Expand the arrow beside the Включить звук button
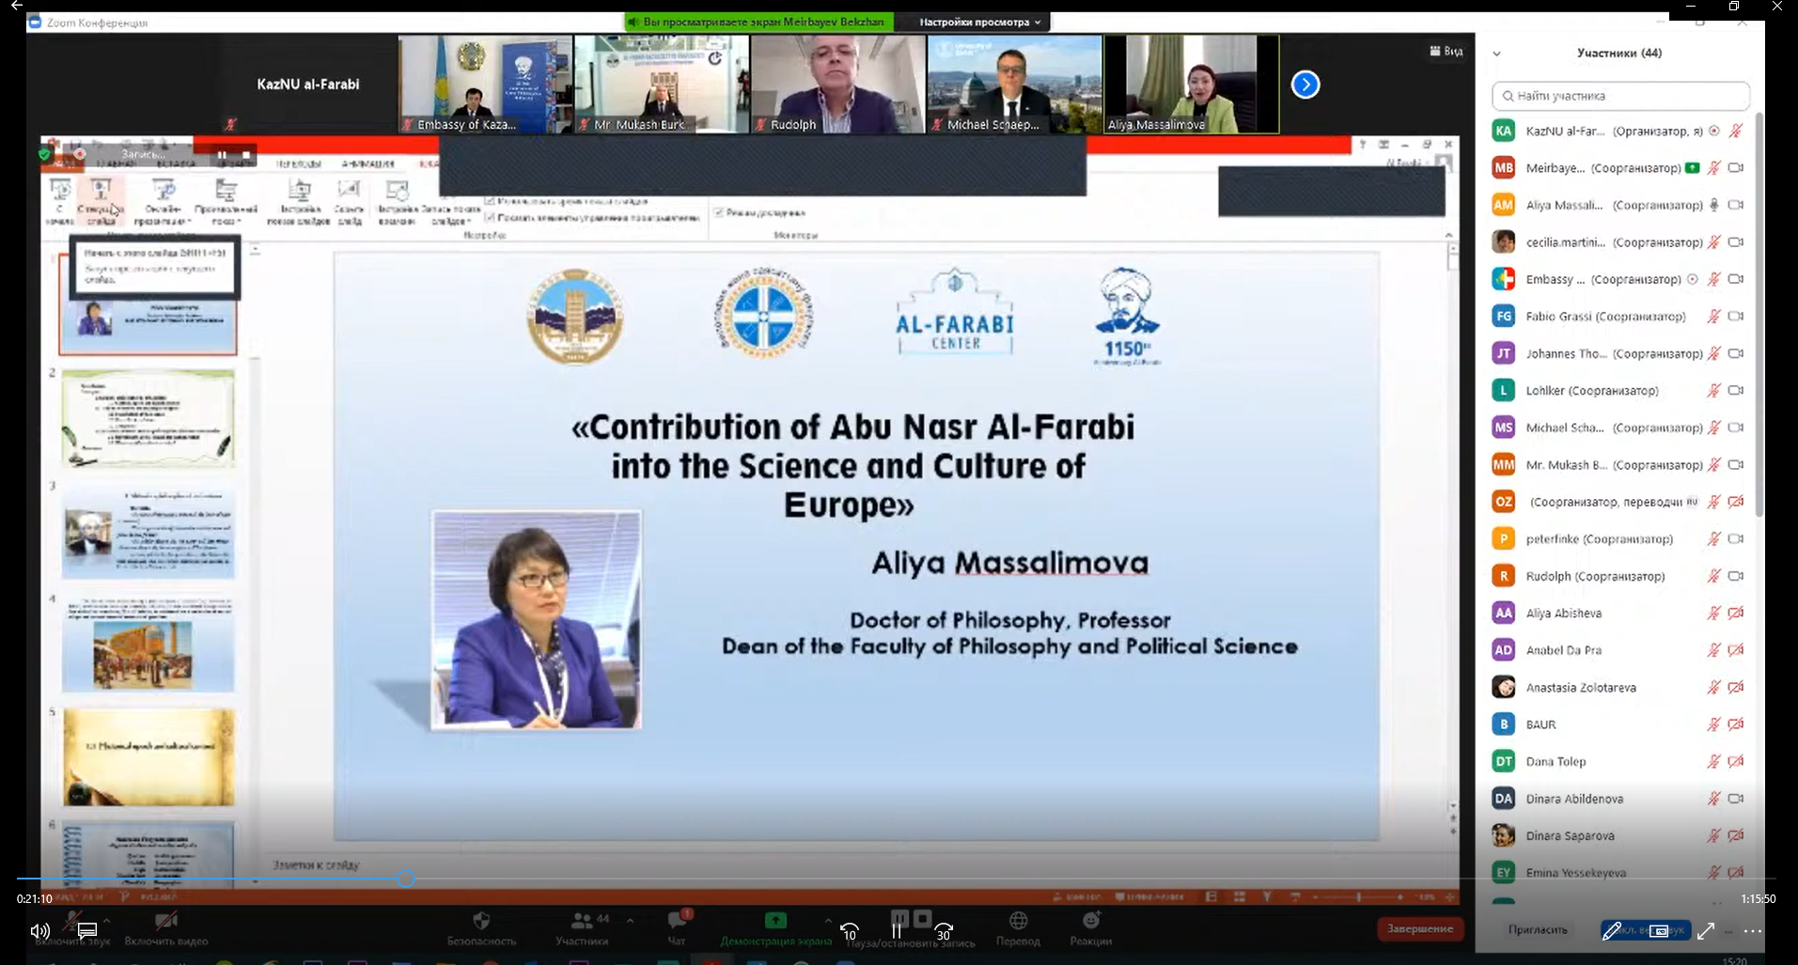 click(x=106, y=921)
